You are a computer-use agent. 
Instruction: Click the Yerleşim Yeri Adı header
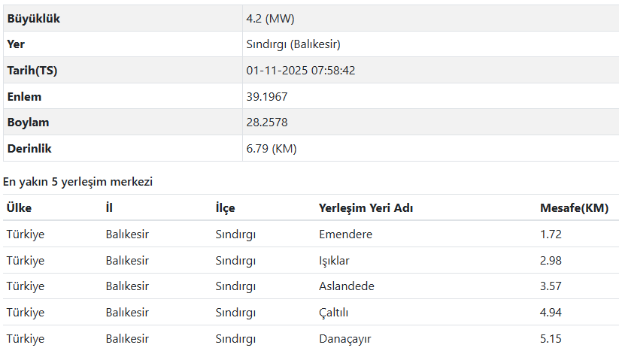366,208
